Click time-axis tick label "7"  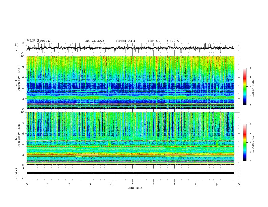click(x=175, y=184)
